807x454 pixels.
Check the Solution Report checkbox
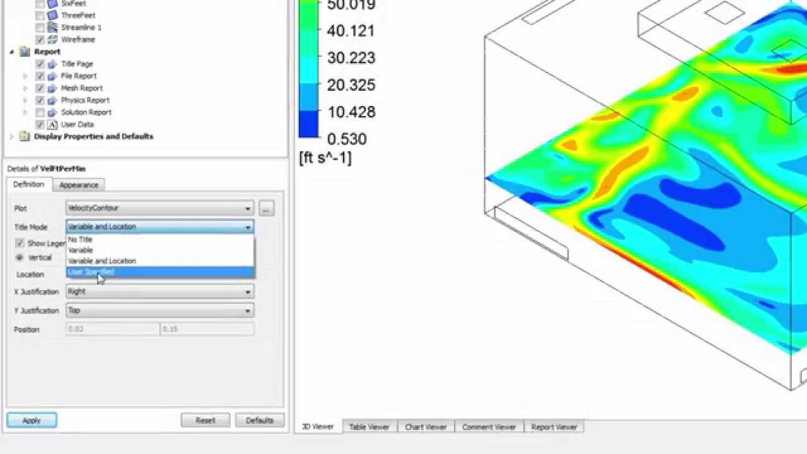point(40,112)
